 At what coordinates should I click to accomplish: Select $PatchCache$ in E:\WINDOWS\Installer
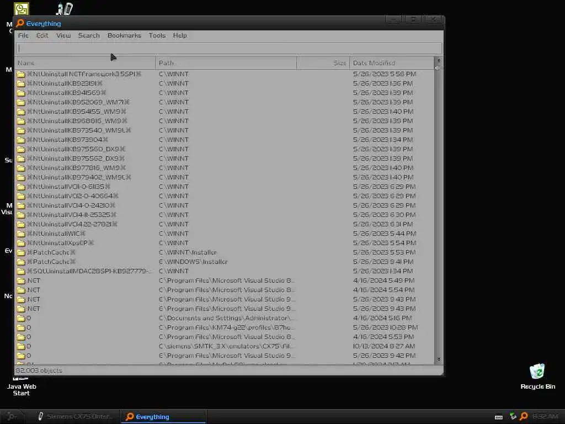(x=51, y=261)
